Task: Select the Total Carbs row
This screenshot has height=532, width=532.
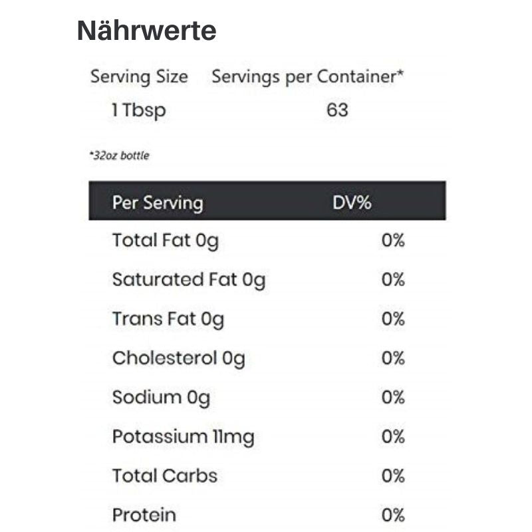Action: pyautogui.click(x=267, y=475)
